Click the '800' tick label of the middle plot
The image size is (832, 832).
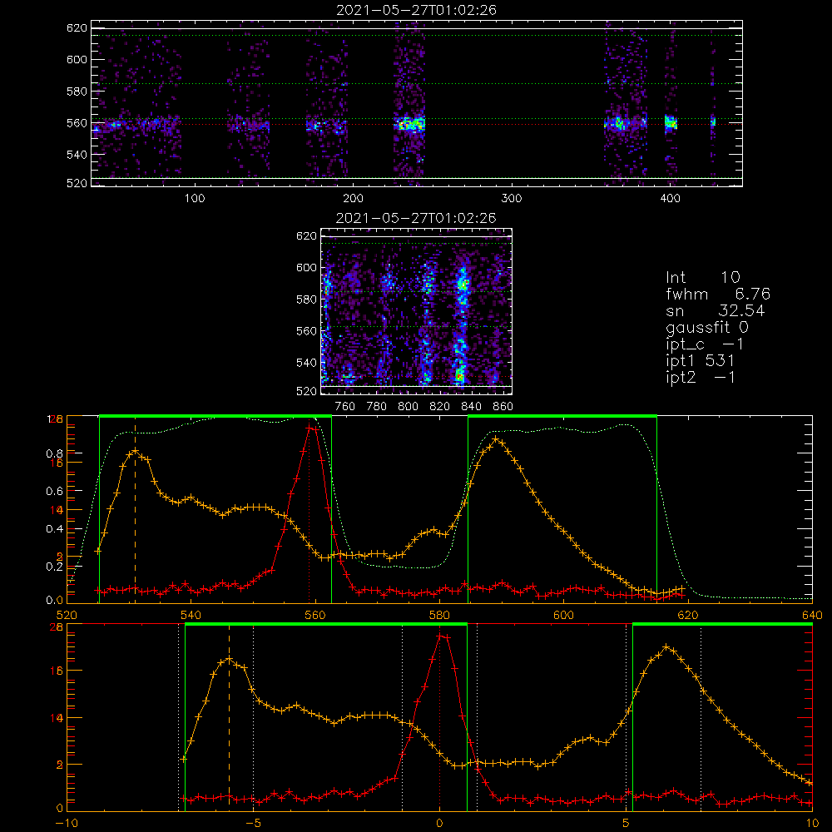[408, 407]
